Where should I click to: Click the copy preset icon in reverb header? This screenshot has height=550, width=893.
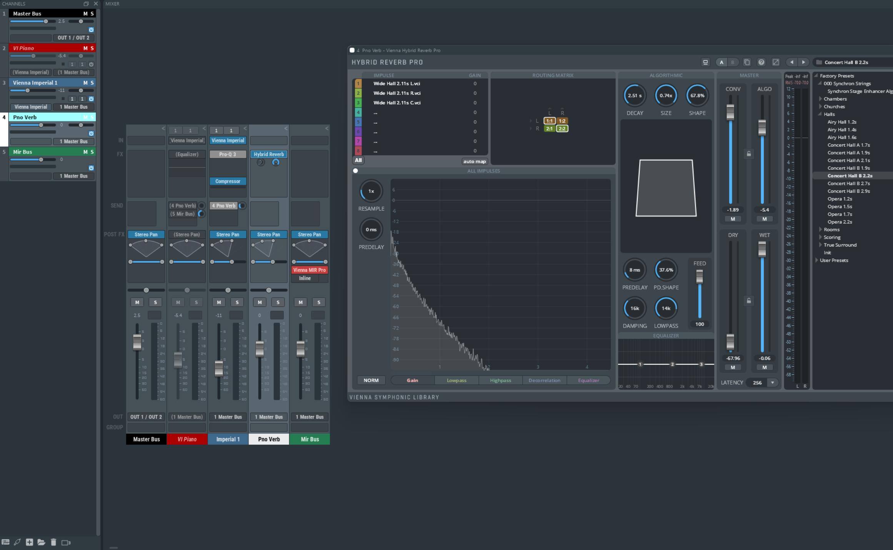coord(747,62)
